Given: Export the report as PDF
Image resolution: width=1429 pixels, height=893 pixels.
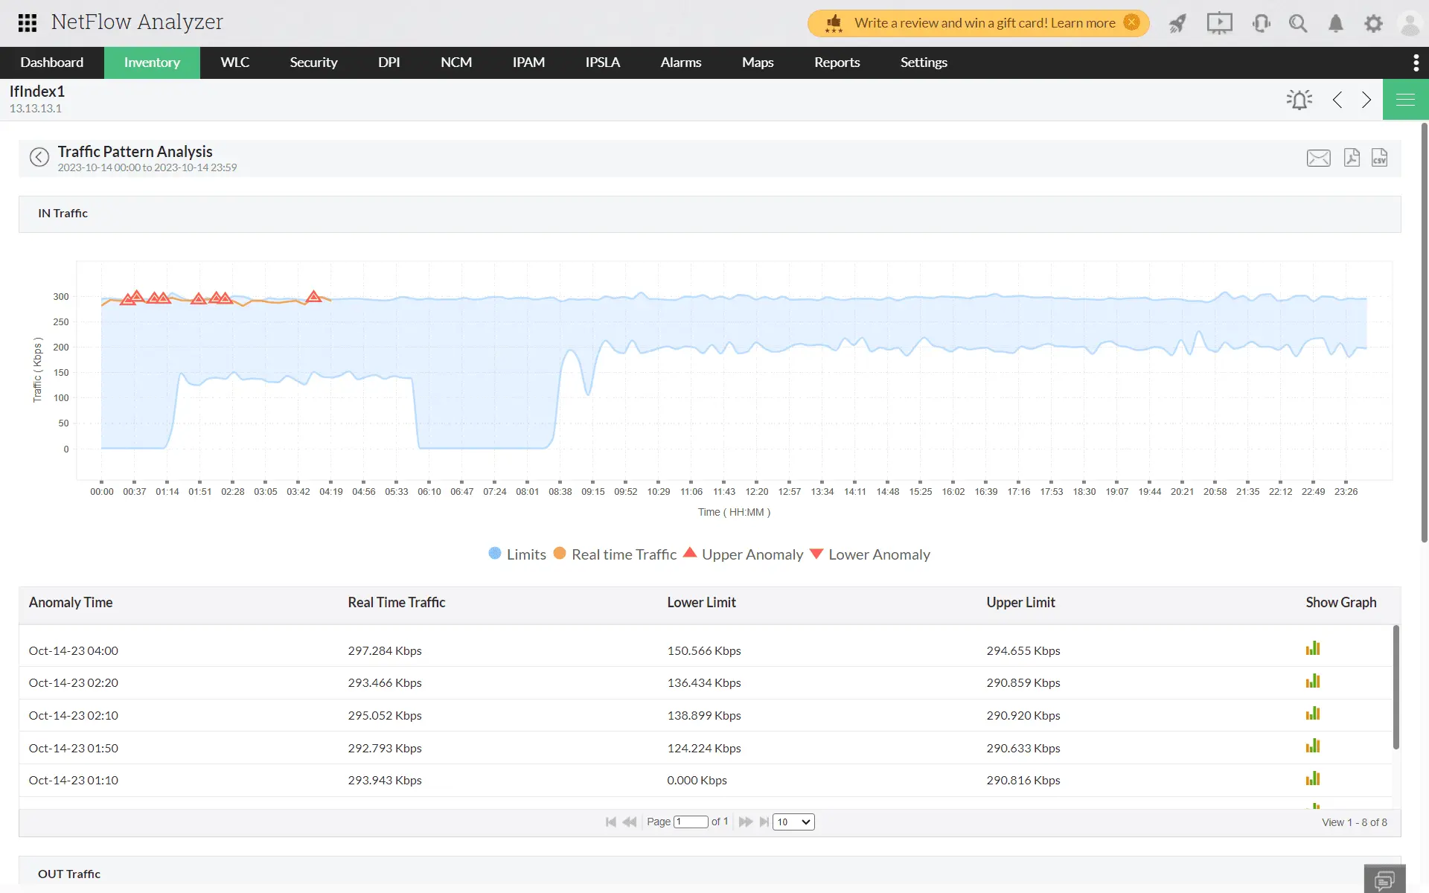Looking at the screenshot, I should pyautogui.click(x=1352, y=158).
